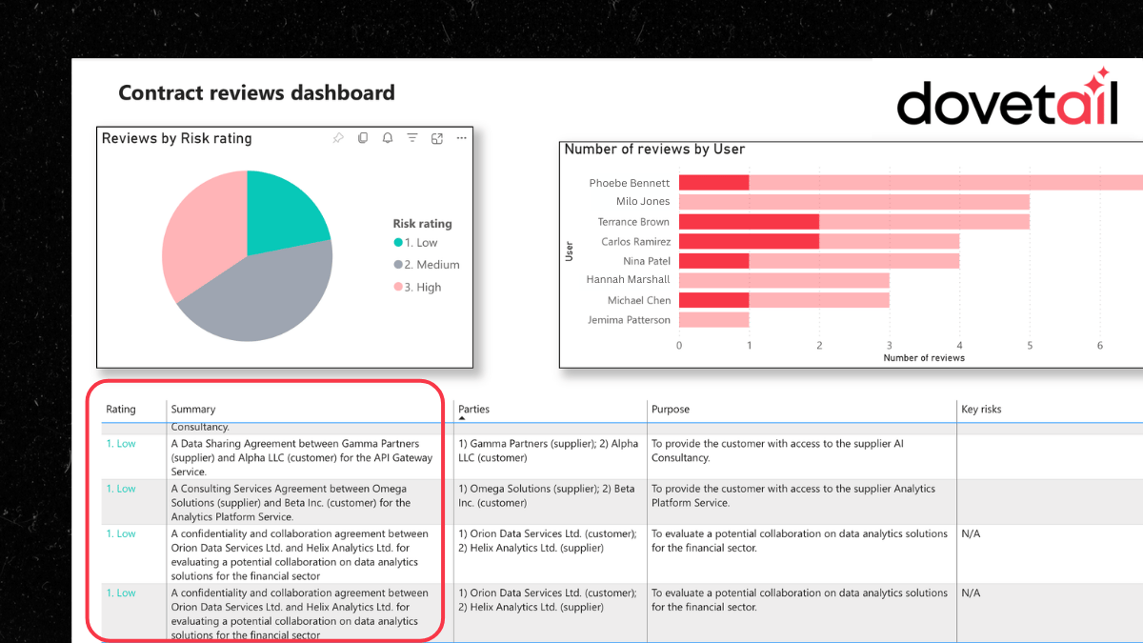Pin the Reviews by Risk rating visual
The width and height of the screenshot is (1143, 643).
(x=338, y=138)
